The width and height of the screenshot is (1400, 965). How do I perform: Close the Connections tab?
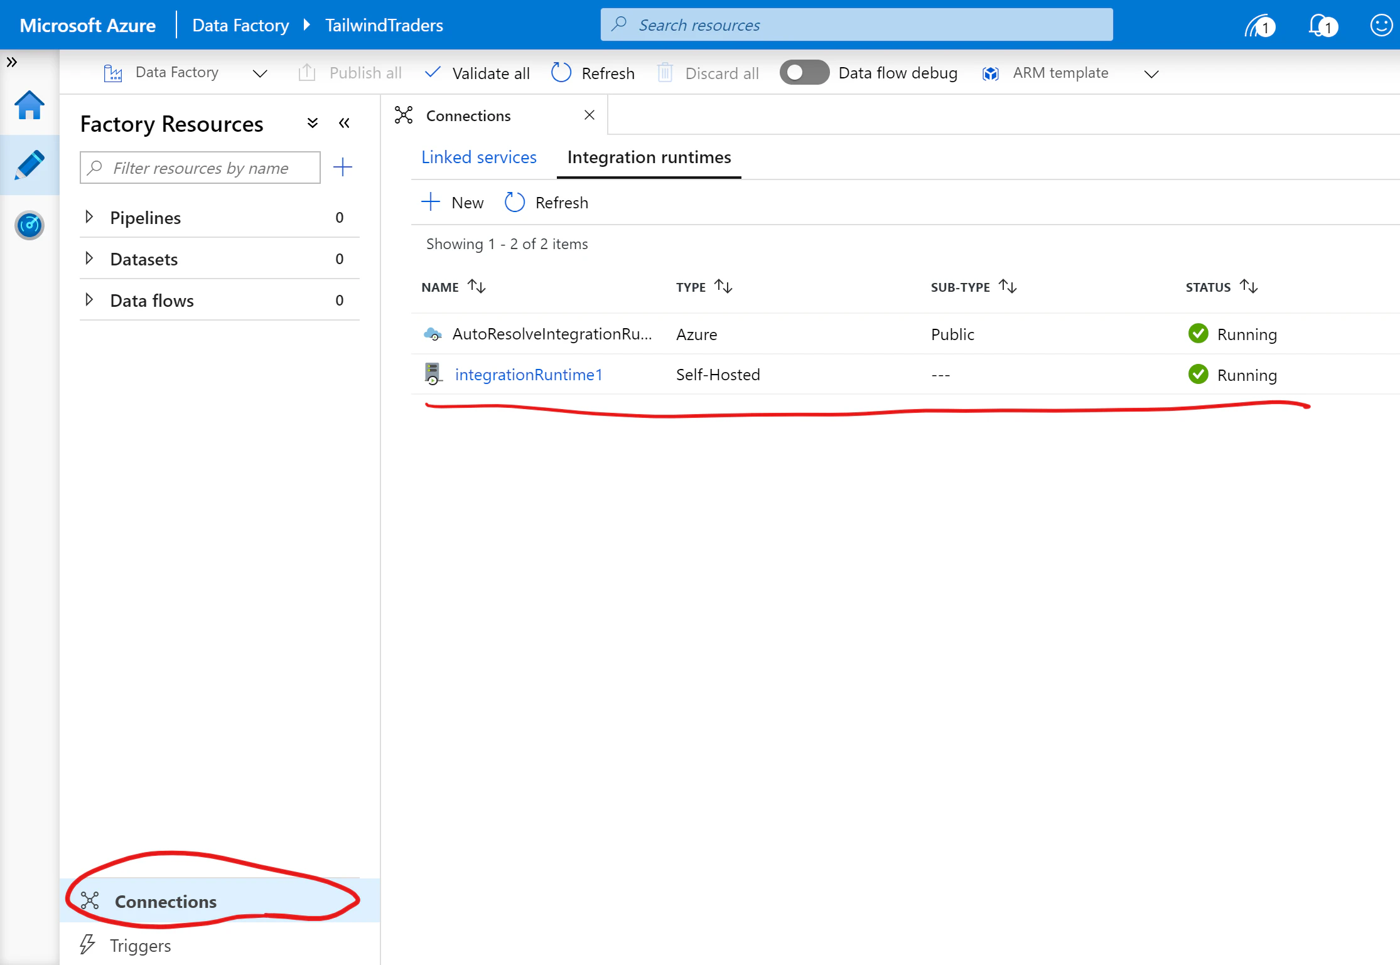[589, 115]
